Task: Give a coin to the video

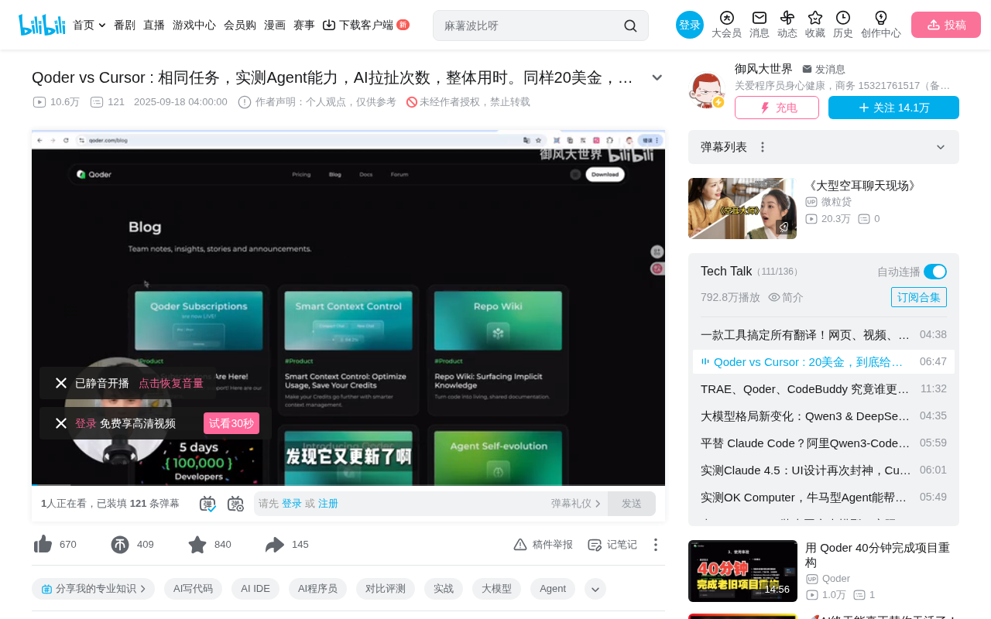Action: click(x=120, y=545)
